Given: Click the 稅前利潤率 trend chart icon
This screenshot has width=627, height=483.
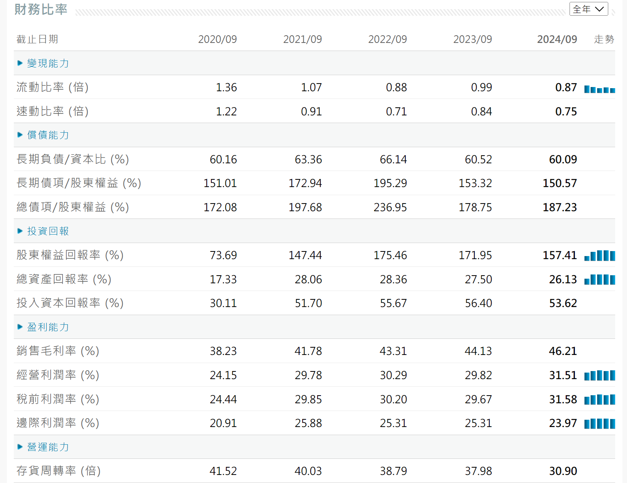Looking at the screenshot, I should (599, 399).
